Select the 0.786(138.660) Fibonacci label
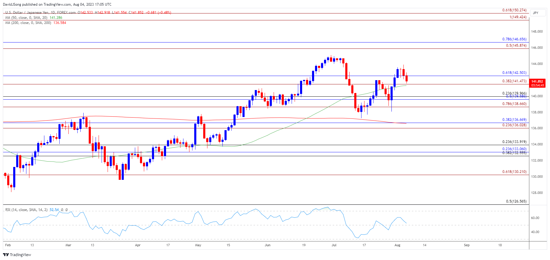This screenshot has width=550, height=260. (x=514, y=104)
